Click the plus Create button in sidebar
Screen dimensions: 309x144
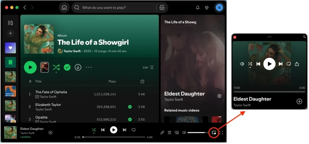pos(11,33)
